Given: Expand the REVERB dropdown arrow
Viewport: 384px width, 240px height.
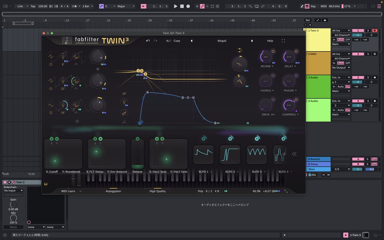Looking at the screenshot, I should (x=273, y=67).
